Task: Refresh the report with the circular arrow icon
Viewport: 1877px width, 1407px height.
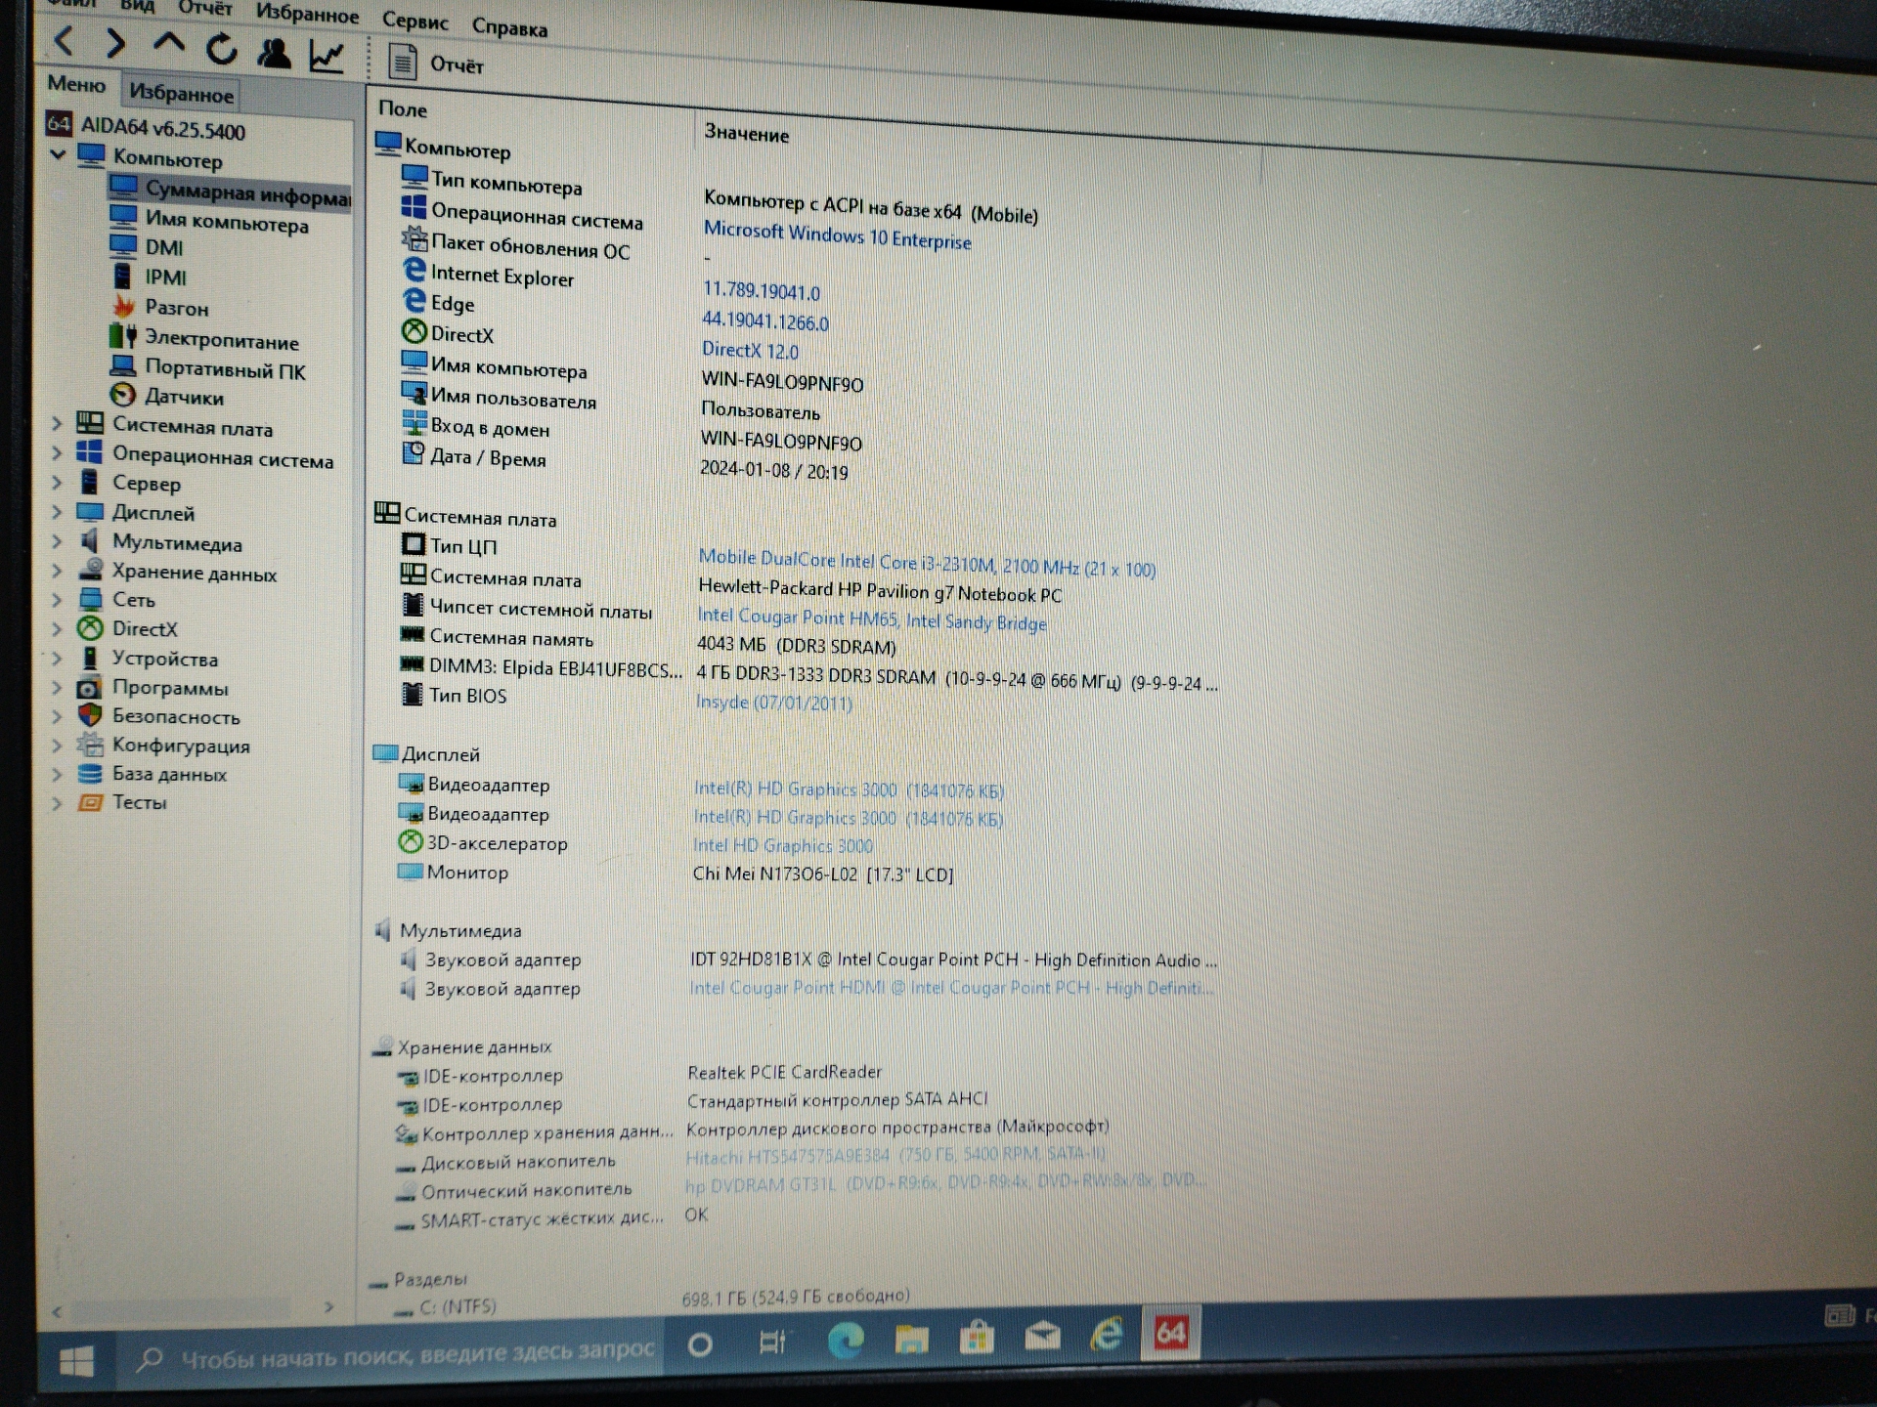Action: click(222, 48)
